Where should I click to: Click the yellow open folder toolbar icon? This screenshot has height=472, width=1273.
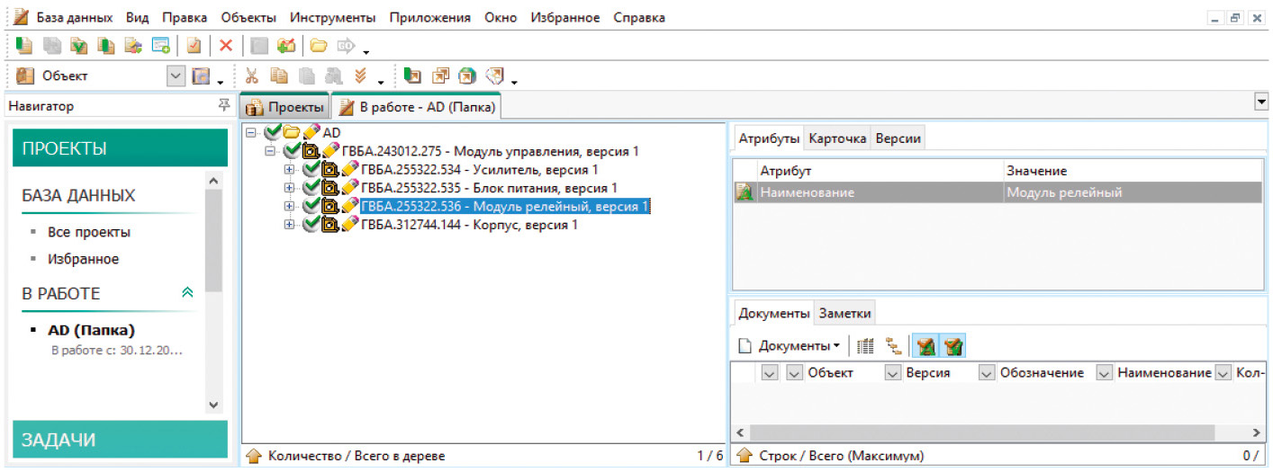[x=318, y=45]
